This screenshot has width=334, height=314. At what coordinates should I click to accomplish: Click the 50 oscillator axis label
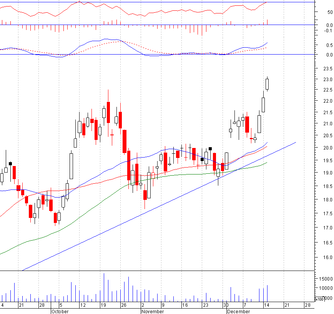330,12
